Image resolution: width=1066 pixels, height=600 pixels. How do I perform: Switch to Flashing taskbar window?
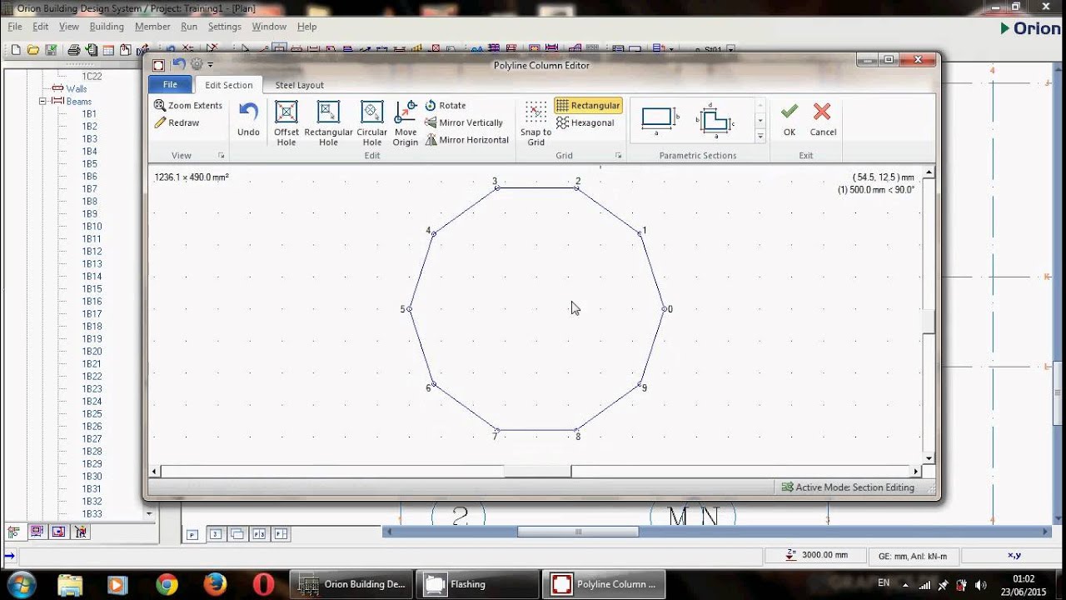477,584
